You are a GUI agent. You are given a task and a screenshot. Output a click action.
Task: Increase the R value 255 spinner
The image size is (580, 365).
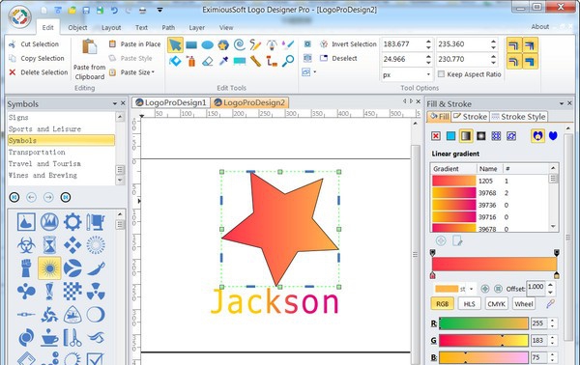point(552,321)
